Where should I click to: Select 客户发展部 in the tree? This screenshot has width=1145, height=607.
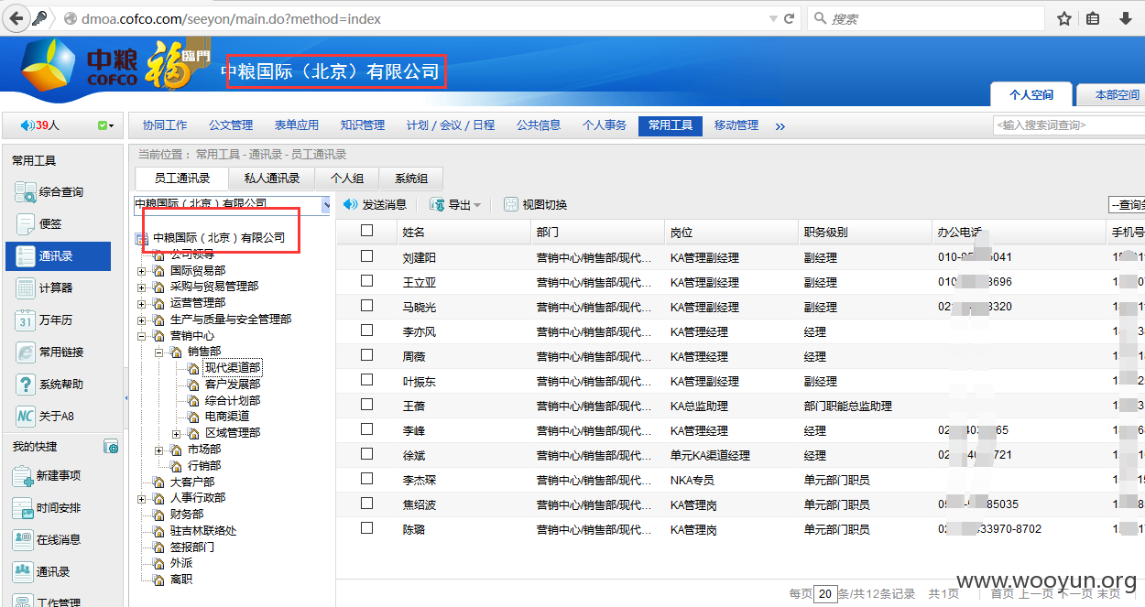pos(233,384)
